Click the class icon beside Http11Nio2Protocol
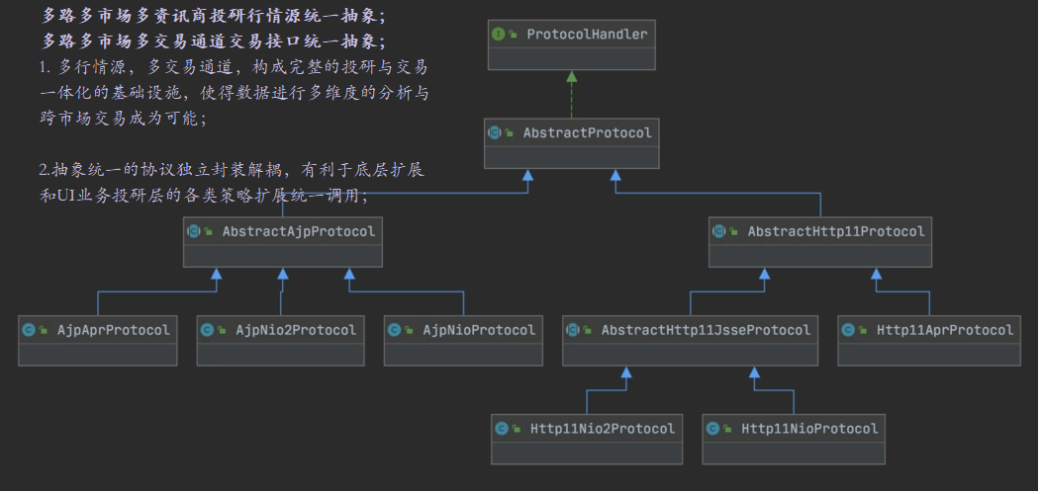This screenshot has height=494, width=1041. point(502,429)
